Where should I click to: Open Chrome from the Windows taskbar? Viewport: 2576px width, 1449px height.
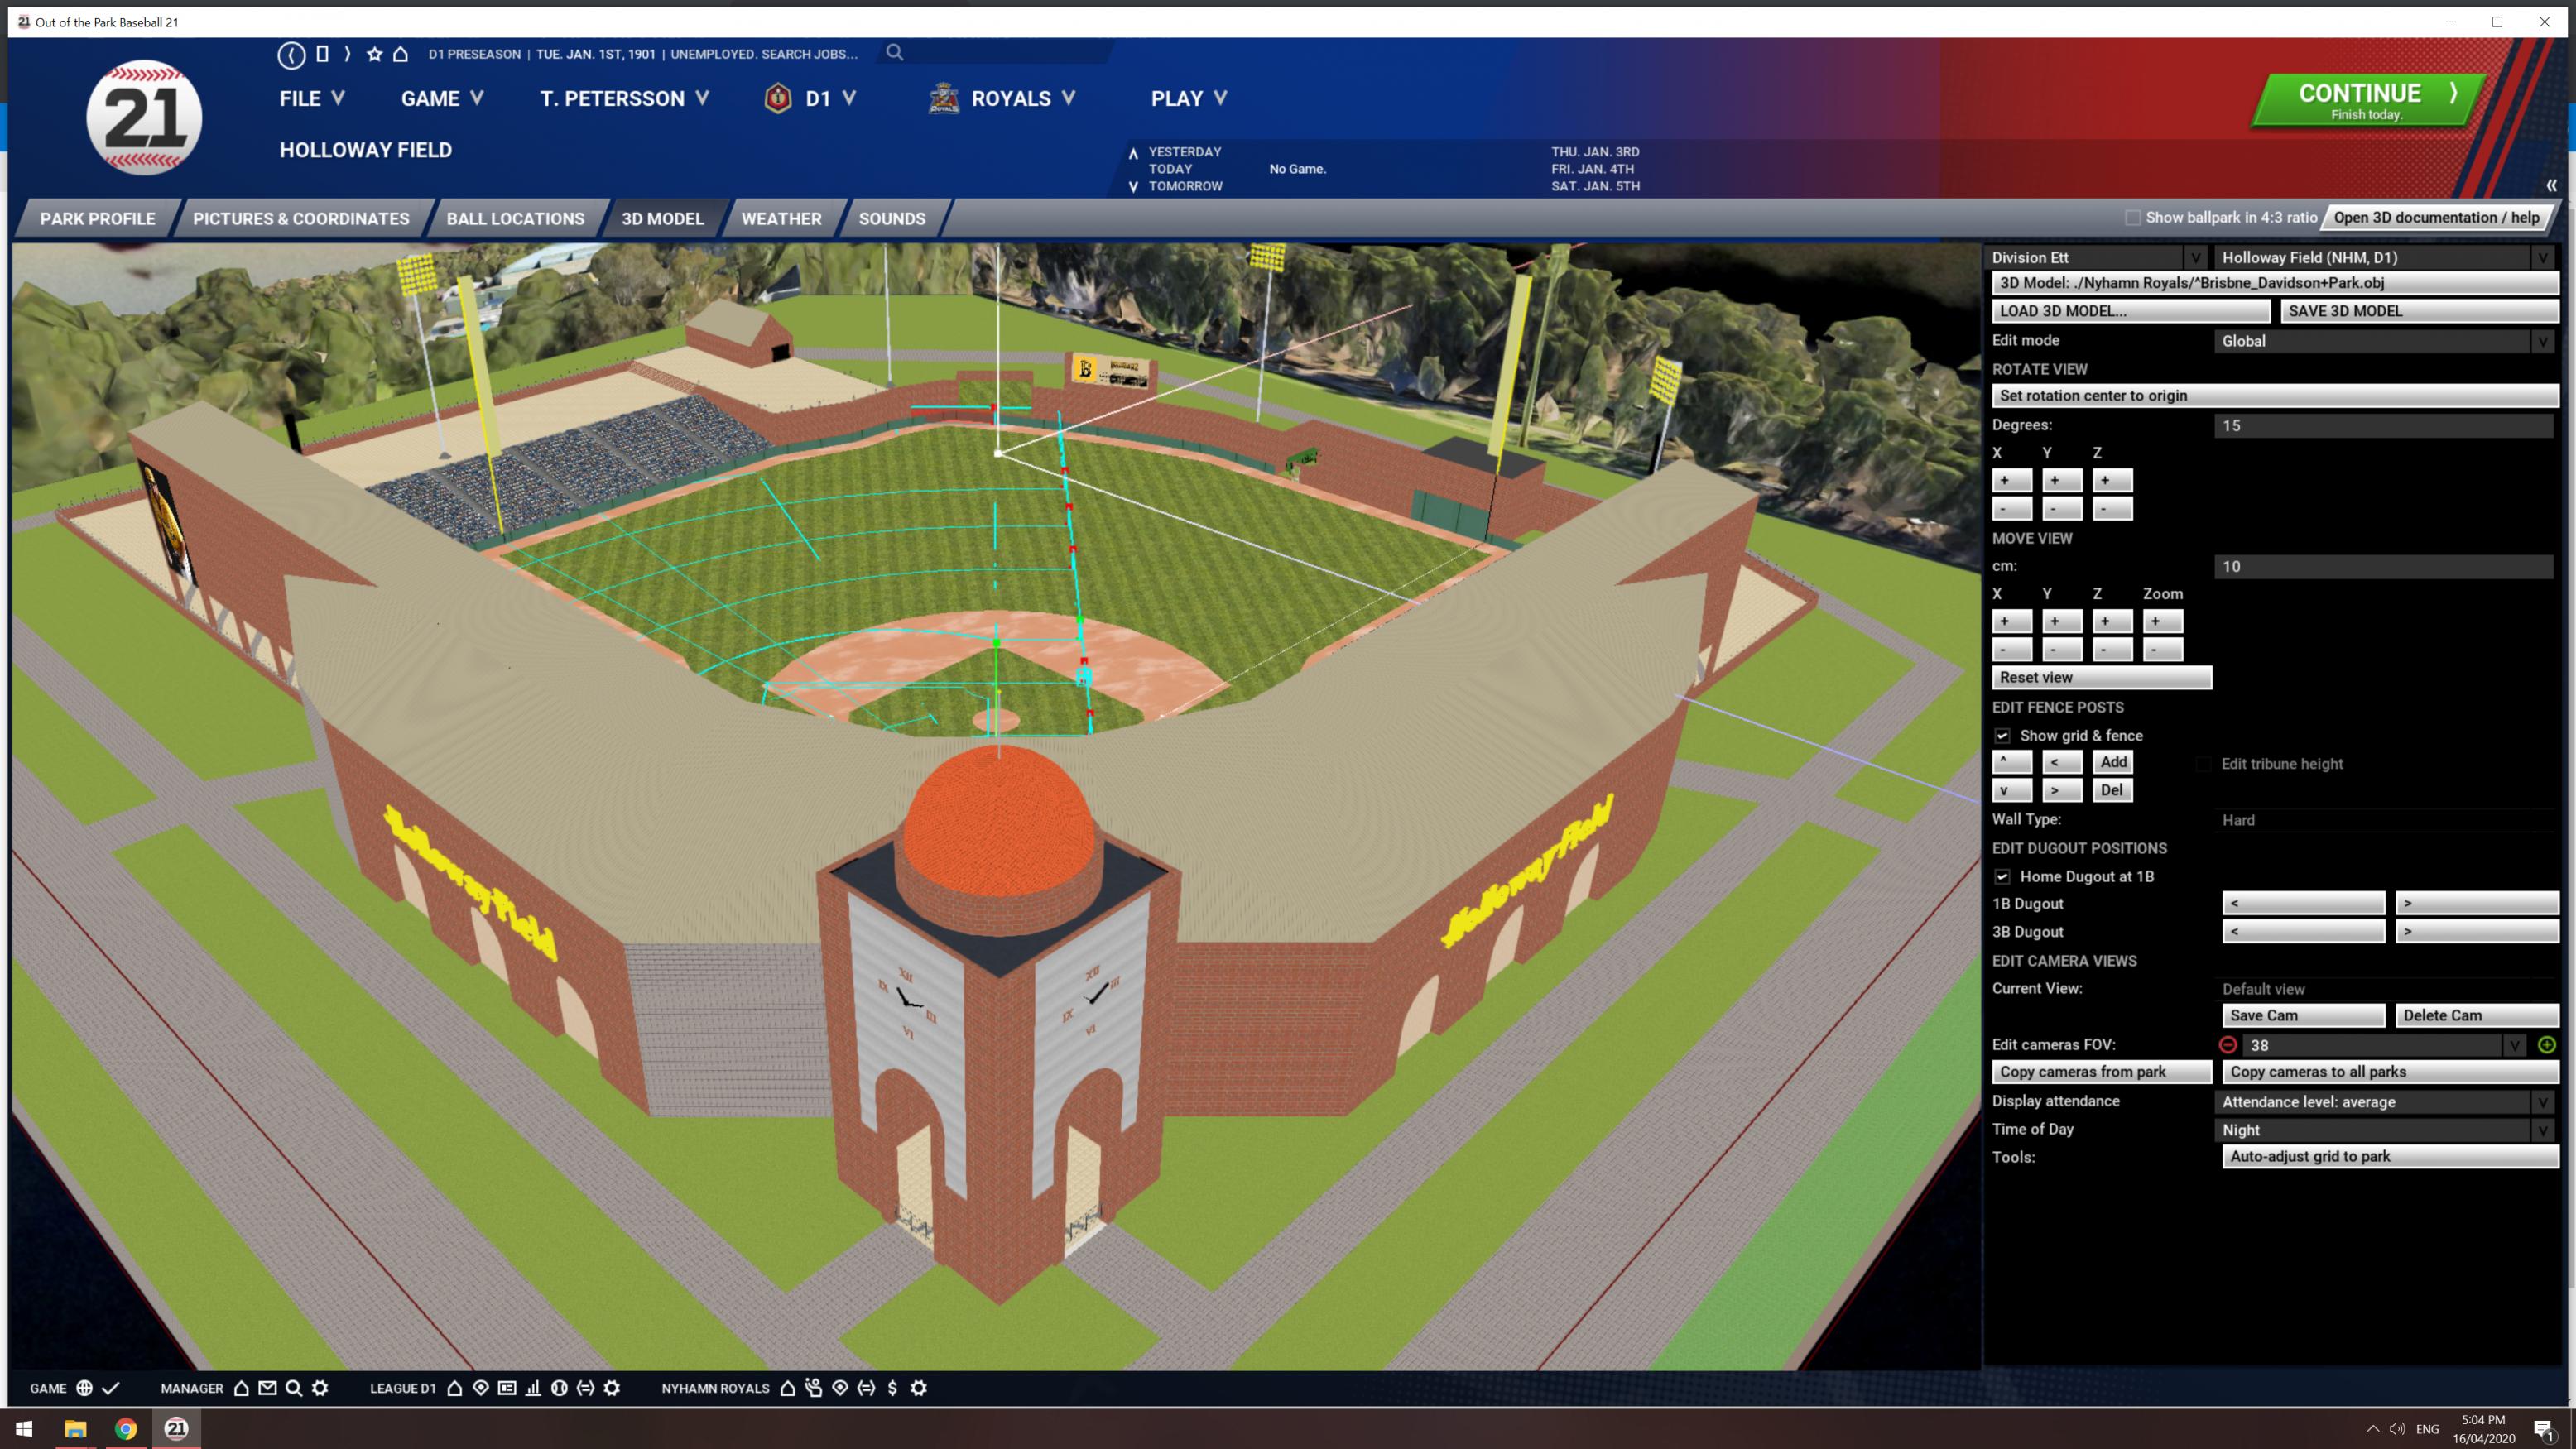125,1428
